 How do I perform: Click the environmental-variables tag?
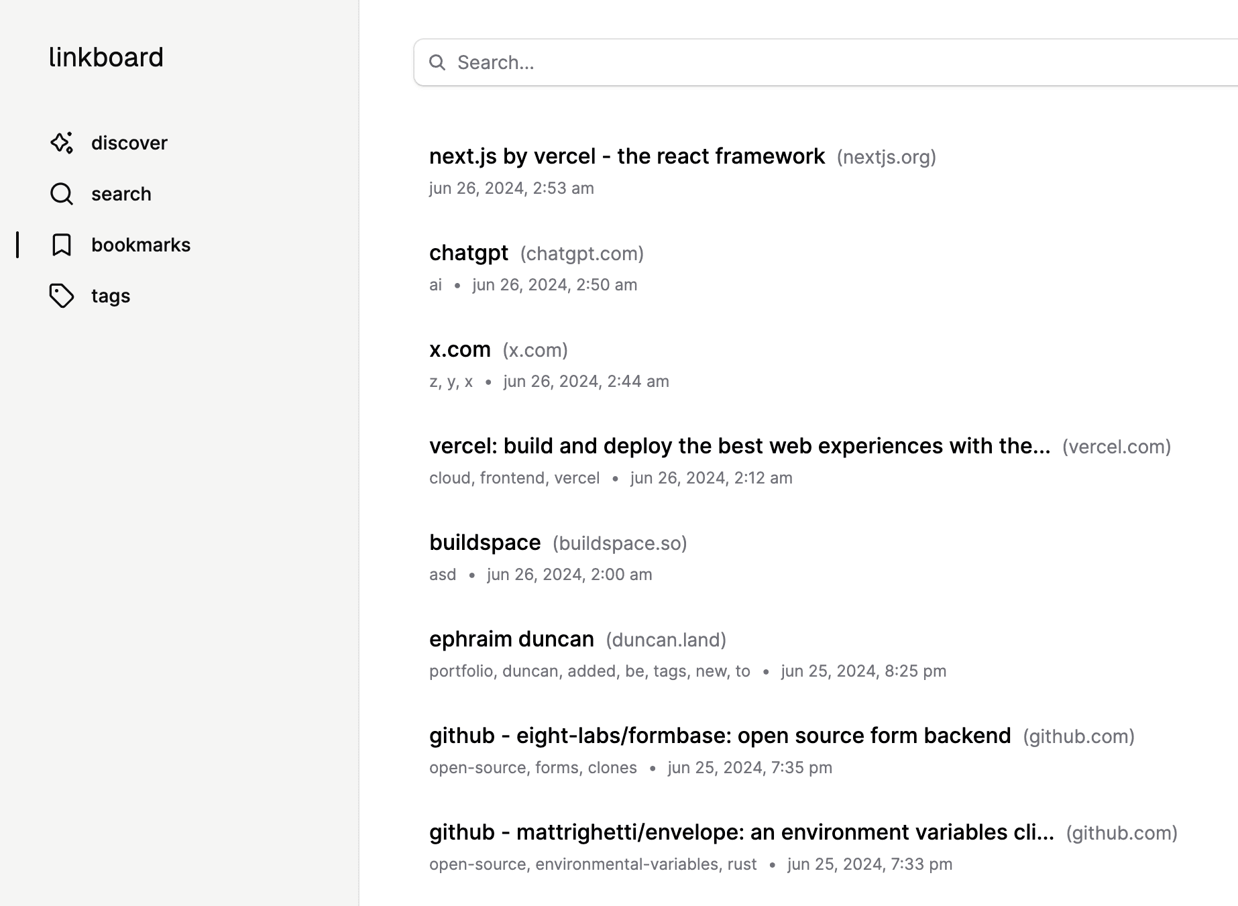[x=626, y=864]
